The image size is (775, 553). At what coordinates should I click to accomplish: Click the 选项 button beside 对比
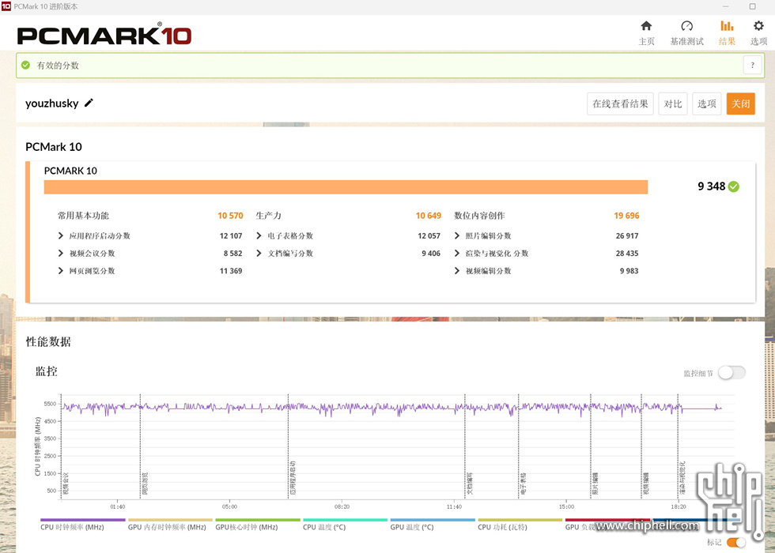(x=707, y=103)
